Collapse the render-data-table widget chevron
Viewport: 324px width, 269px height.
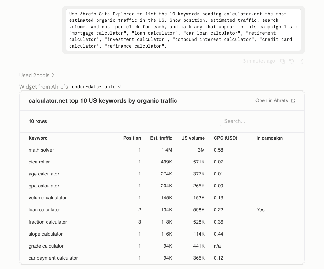(x=119, y=87)
